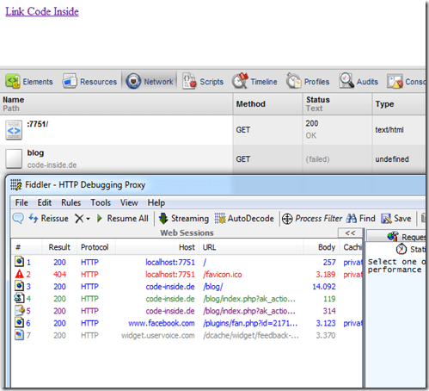
Task: Click the Save toolbar button
Action: coord(396,219)
